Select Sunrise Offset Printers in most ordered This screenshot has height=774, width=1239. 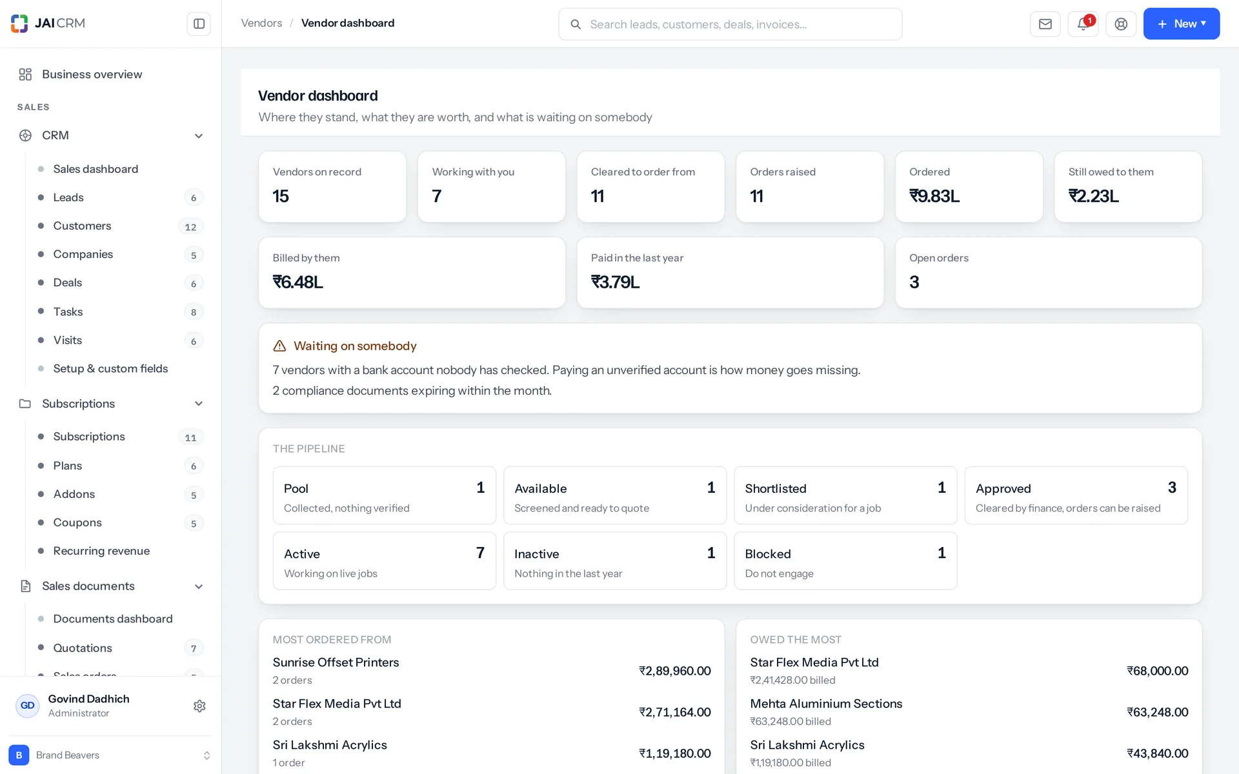pyautogui.click(x=491, y=671)
